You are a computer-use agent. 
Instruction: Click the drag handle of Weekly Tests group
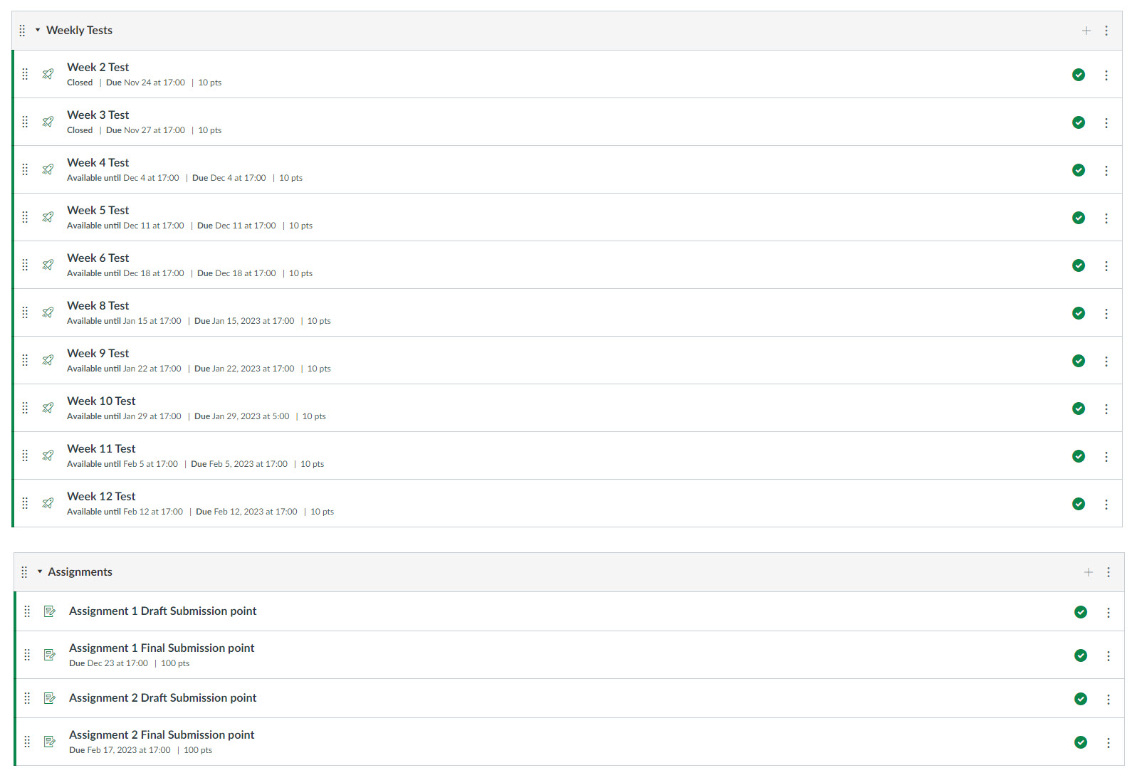(x=22, y=31)
